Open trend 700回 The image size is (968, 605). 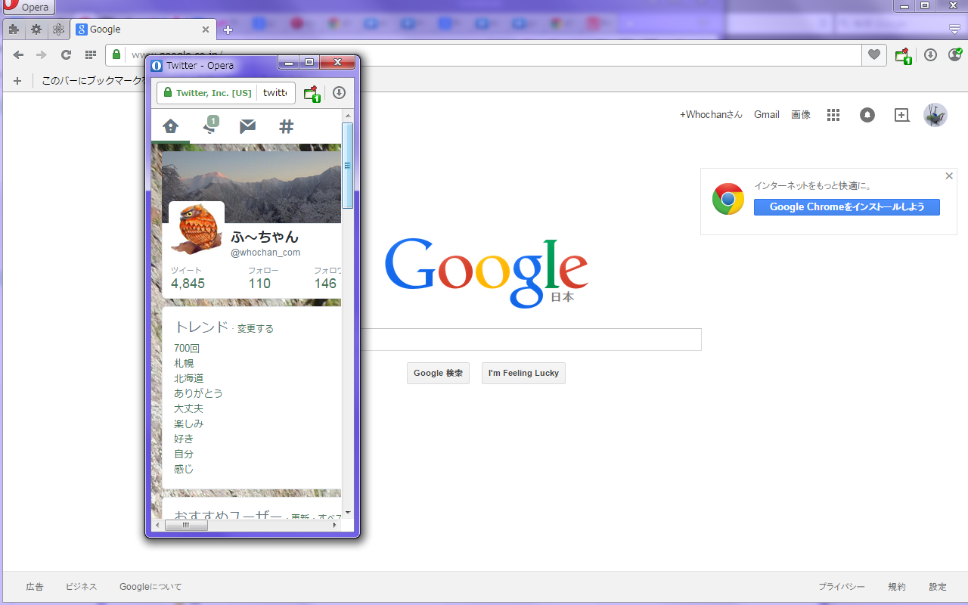pos(187,348)
